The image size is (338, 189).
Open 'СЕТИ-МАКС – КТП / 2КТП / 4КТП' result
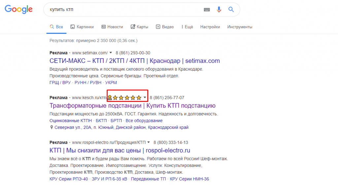pyautogui.click(x=135, y=61)
